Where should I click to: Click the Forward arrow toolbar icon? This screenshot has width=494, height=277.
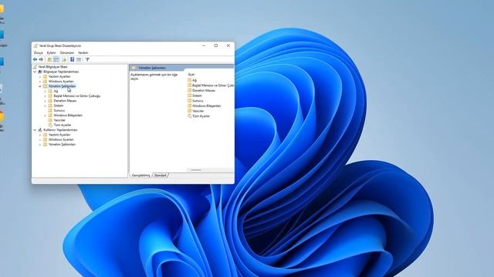(x=41, y=59)
